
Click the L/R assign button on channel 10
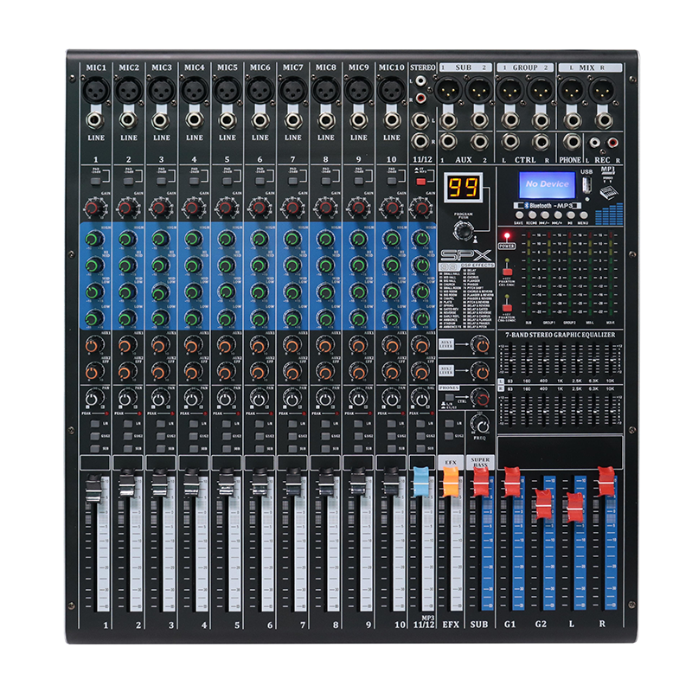click(x=391, y=424)
